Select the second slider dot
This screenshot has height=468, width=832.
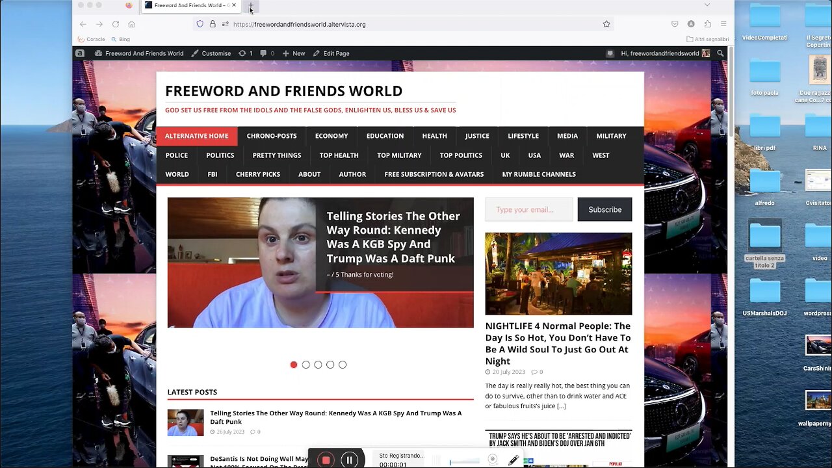point(306,365)
